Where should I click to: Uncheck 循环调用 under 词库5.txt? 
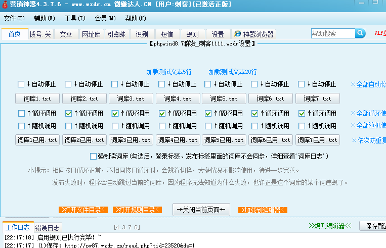[x=208, y=113]
